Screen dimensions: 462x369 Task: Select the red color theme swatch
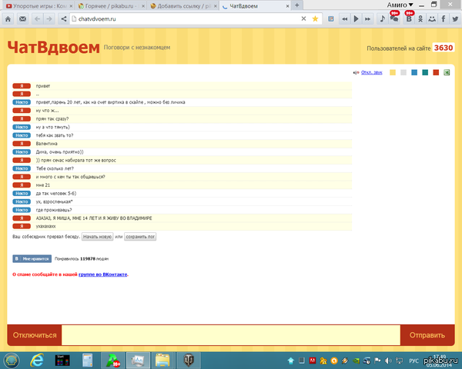(x=435, y=72)
